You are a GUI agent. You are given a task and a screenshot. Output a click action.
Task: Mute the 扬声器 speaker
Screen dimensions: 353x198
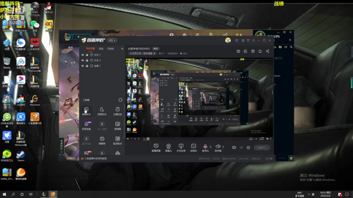click(218, 148)
